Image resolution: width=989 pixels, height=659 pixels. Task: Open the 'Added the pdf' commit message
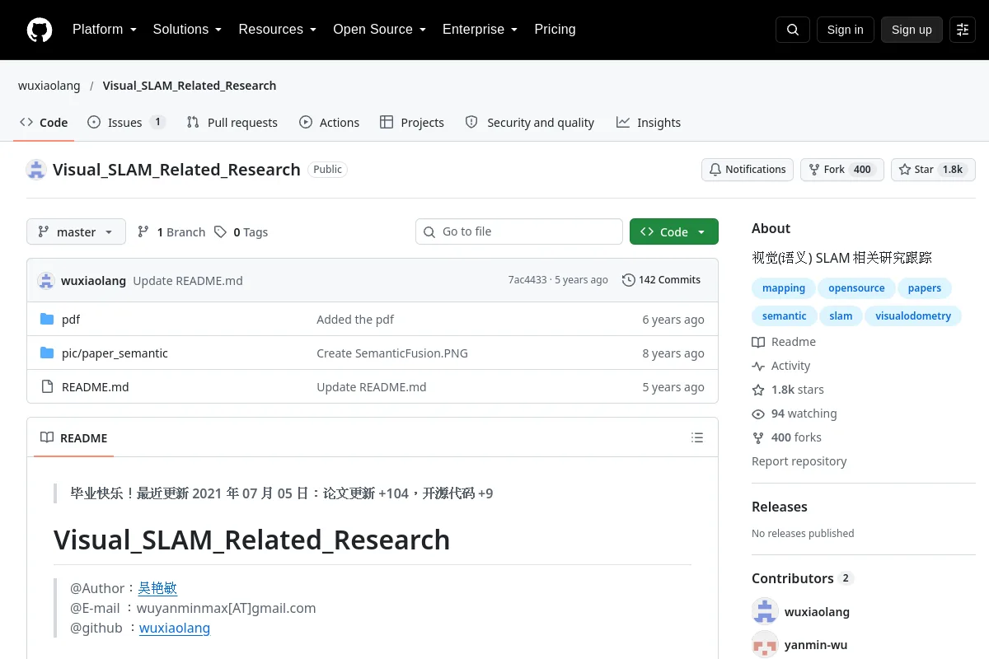point(355,320)
